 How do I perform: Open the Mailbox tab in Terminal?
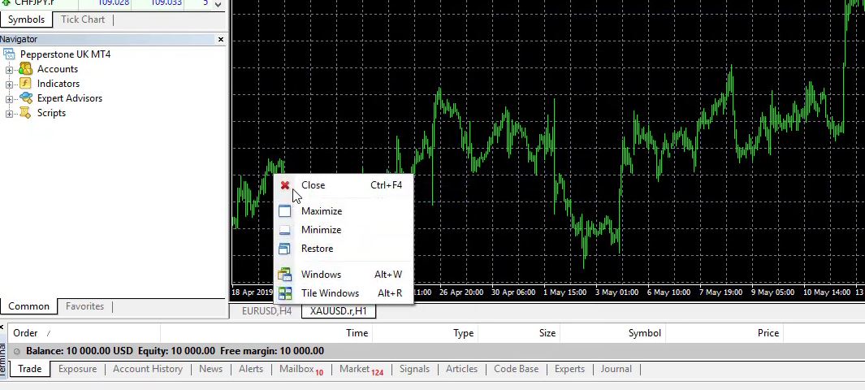(x=301, y=369)
